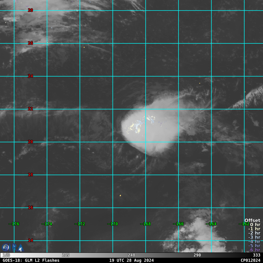Select the -1 hr offset legend entry
This screenshot has height=263, width=263.
coord(254,229)
